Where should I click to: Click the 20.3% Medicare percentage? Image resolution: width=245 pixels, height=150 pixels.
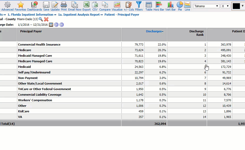click(162, 50)
